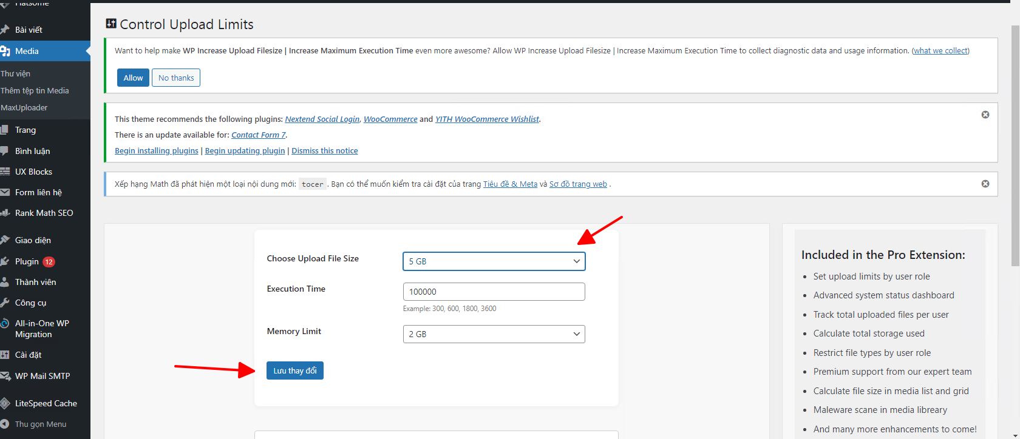Open the YITH WooCommerce Wishlist link
The image size is (1020, 439).
coord(487,119)
